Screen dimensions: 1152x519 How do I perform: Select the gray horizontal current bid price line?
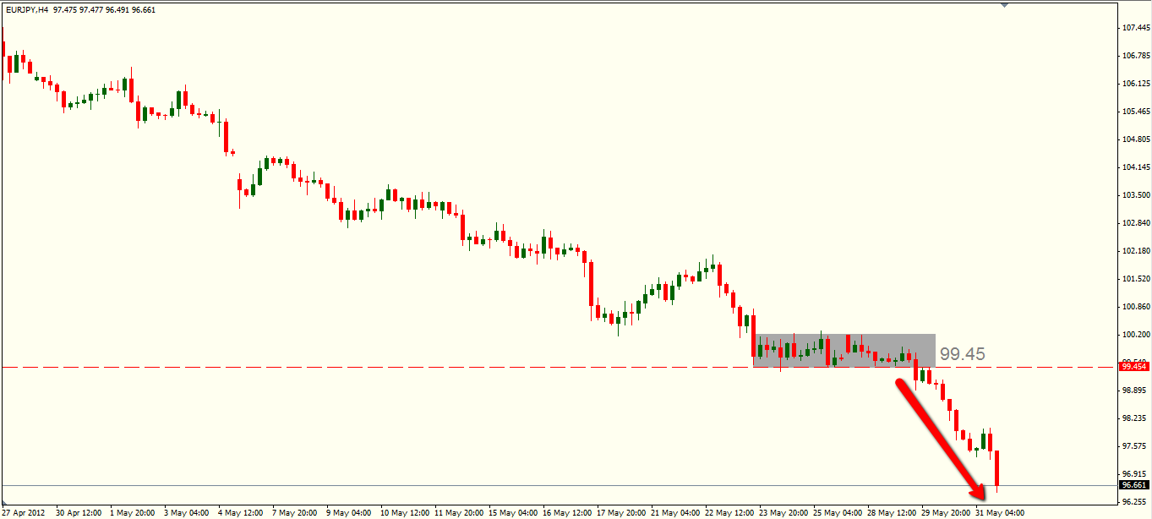point(507,485)
